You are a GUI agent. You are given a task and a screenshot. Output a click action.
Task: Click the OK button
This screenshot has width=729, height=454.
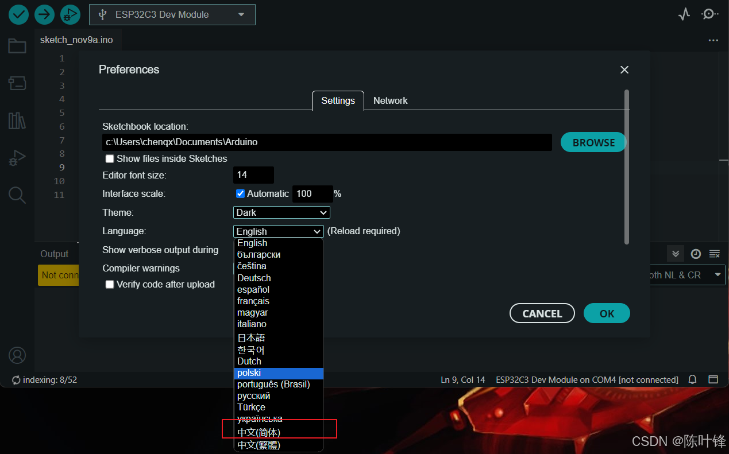[607, 313]
